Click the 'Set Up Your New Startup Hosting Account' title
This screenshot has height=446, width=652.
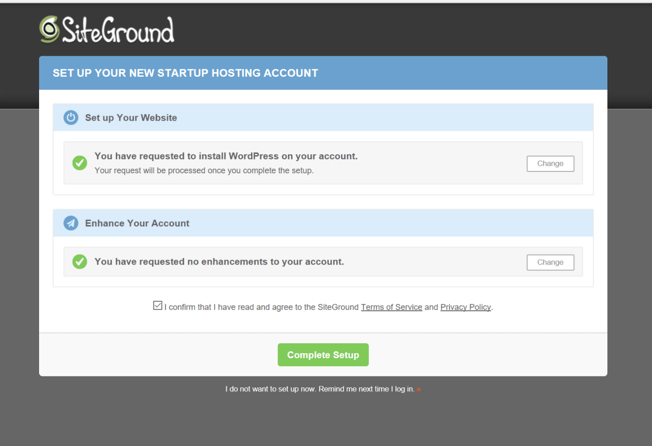(185, 73)
